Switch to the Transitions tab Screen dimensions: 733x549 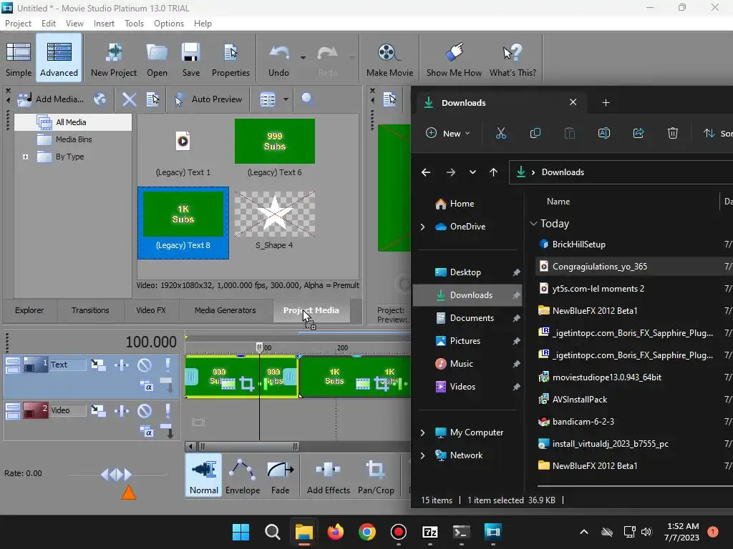coord(89,310)
